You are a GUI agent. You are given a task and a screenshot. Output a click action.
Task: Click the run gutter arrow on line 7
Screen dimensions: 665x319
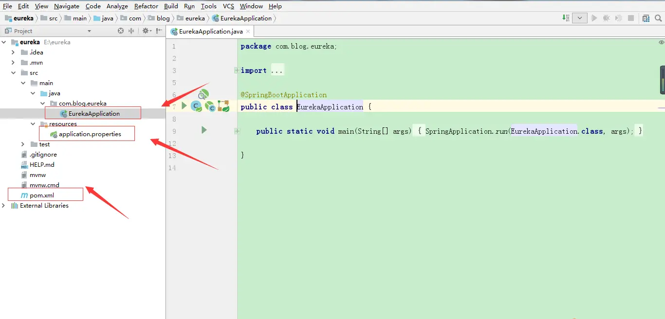(184, 106)
